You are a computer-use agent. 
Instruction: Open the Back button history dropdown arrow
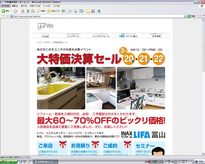point(11,11)
